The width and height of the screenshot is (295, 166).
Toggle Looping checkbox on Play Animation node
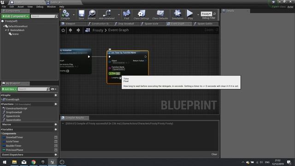point(68,71)
